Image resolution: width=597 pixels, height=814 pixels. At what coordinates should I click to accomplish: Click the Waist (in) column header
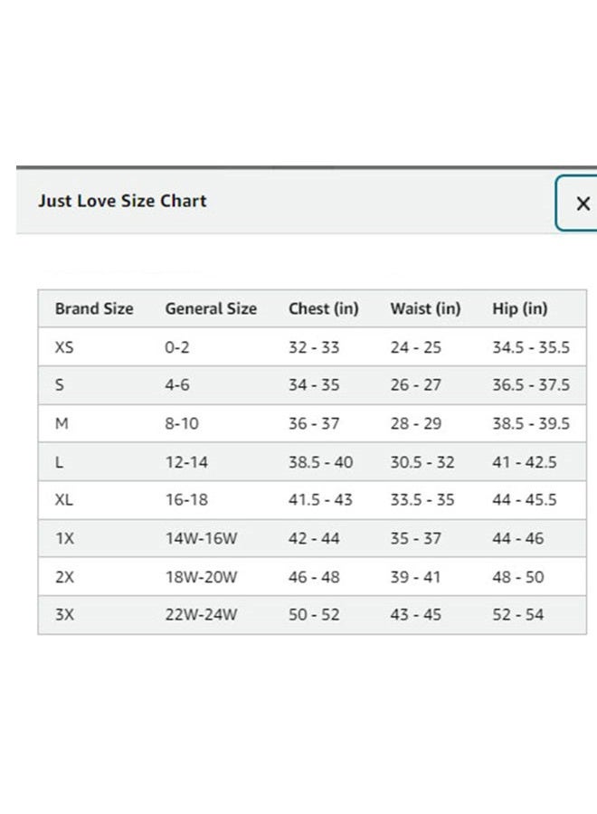pos(425,308)
